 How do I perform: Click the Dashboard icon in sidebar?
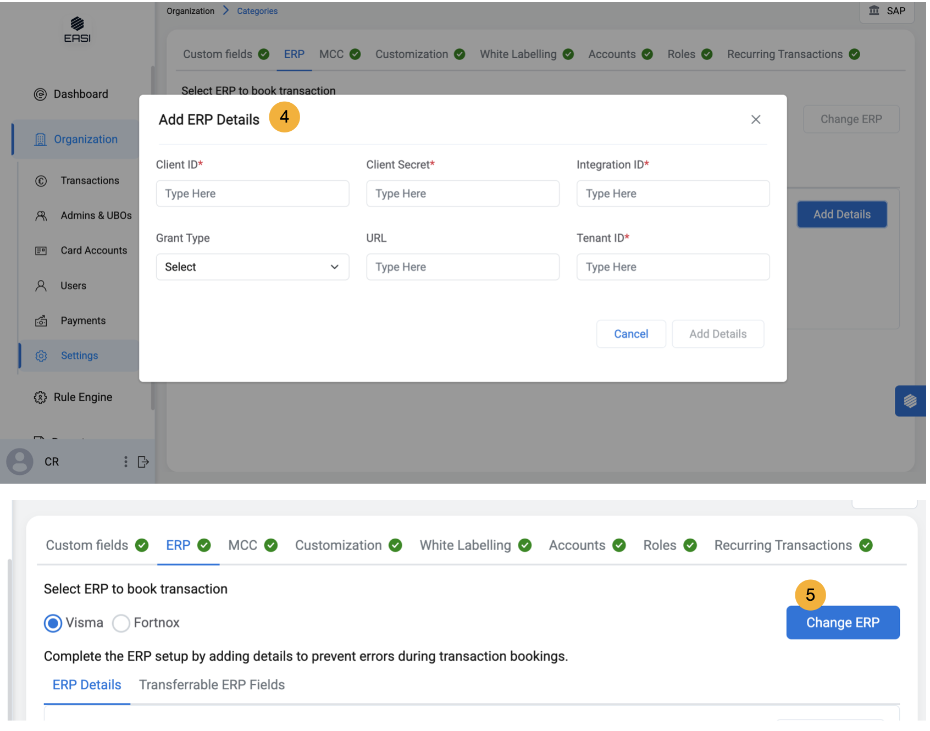click(40, 95)
